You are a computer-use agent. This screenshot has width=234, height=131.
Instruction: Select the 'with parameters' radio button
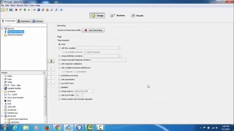click(x=59, y=80)
